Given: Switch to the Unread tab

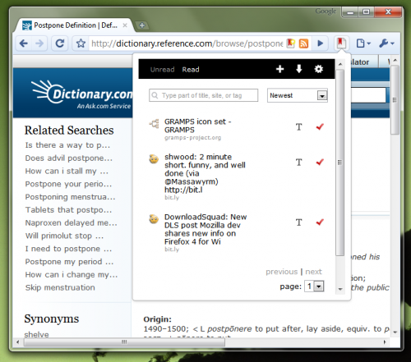Looking at the screenshot, I should [162, 70].
